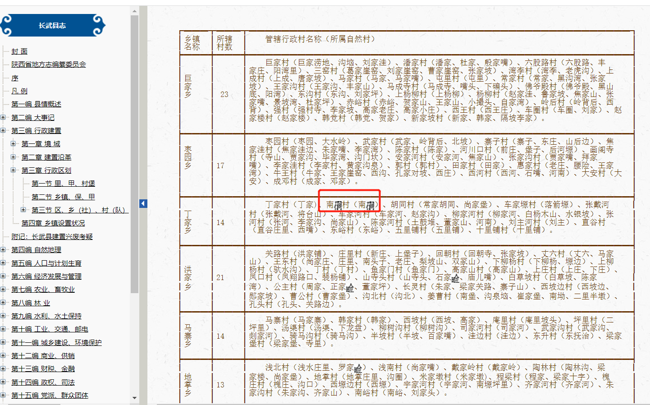Open 第一编 县情概述 chapter
This screenshot has width=650, height=405.
tap(36, 104)
